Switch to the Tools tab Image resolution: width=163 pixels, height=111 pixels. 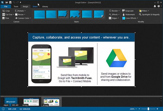tap(16, 6)
